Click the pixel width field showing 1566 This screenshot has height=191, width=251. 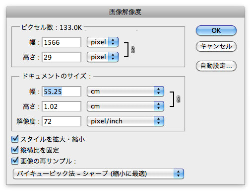pyautogui.click(x=62, y=42)
